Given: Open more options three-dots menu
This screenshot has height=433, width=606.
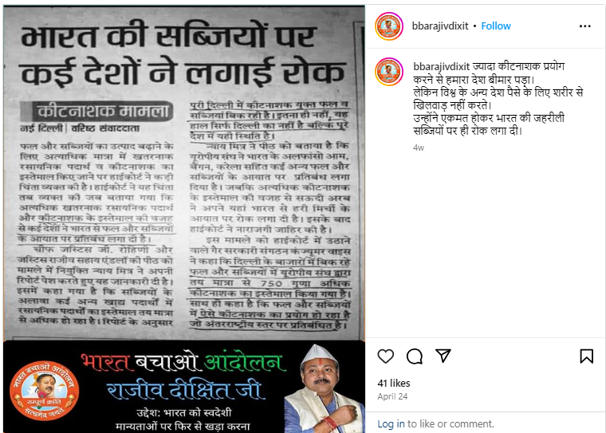Looking at the screenshot, I should [585, 26].
